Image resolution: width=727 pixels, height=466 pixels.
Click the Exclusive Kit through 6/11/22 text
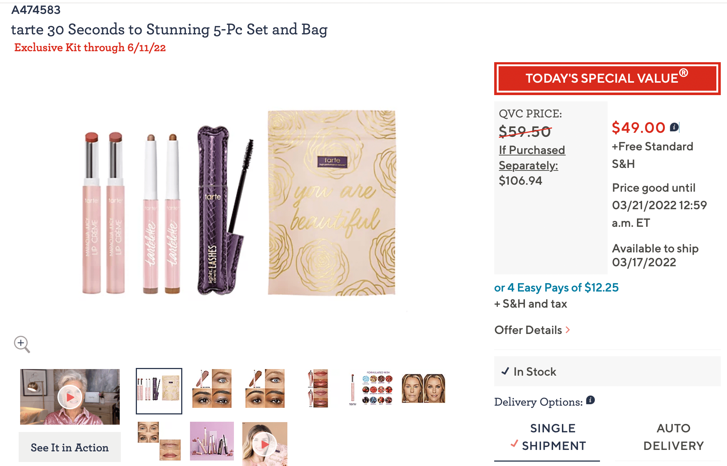pos(90,47)
